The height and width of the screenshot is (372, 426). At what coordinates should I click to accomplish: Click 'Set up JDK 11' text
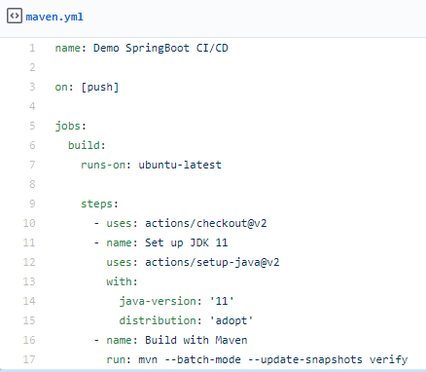187,243
